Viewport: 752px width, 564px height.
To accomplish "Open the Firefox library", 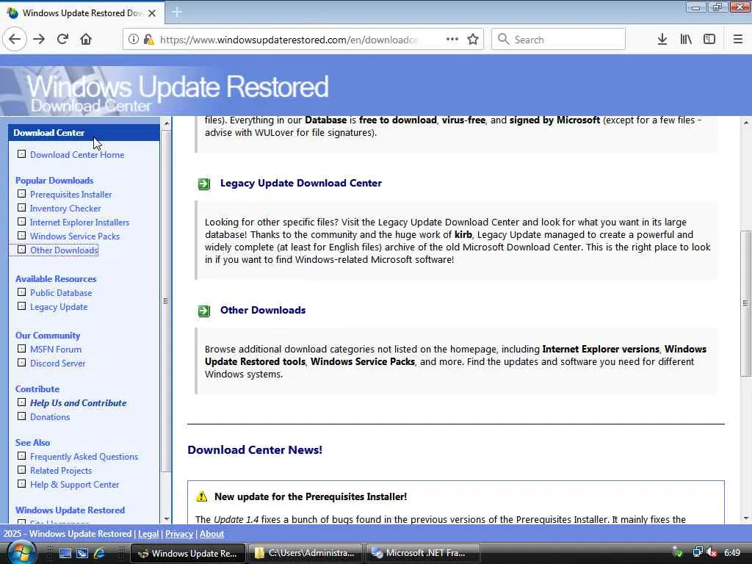I will (x=686, y=40).
